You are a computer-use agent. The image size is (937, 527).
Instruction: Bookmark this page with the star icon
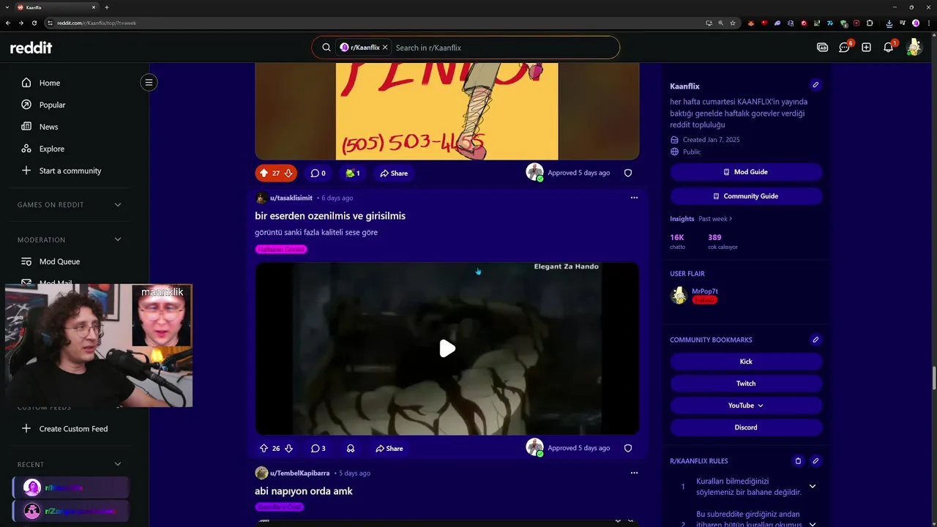[x=733, y=23]
